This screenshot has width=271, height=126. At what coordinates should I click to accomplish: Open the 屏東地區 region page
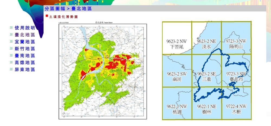coord(25,69)
